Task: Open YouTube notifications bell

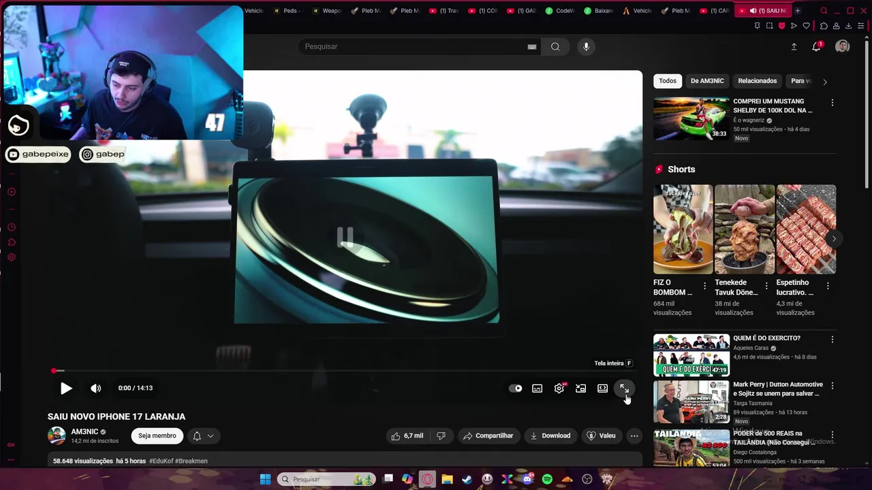Action: coord(816,46)
